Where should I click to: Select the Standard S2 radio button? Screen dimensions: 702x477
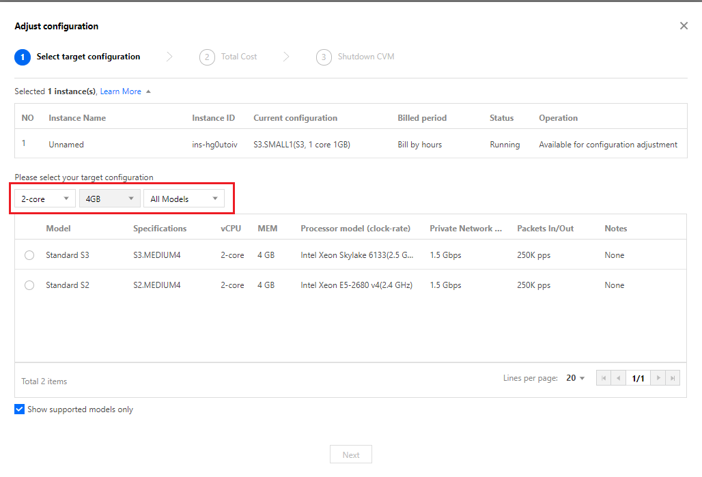pos(29,285)
